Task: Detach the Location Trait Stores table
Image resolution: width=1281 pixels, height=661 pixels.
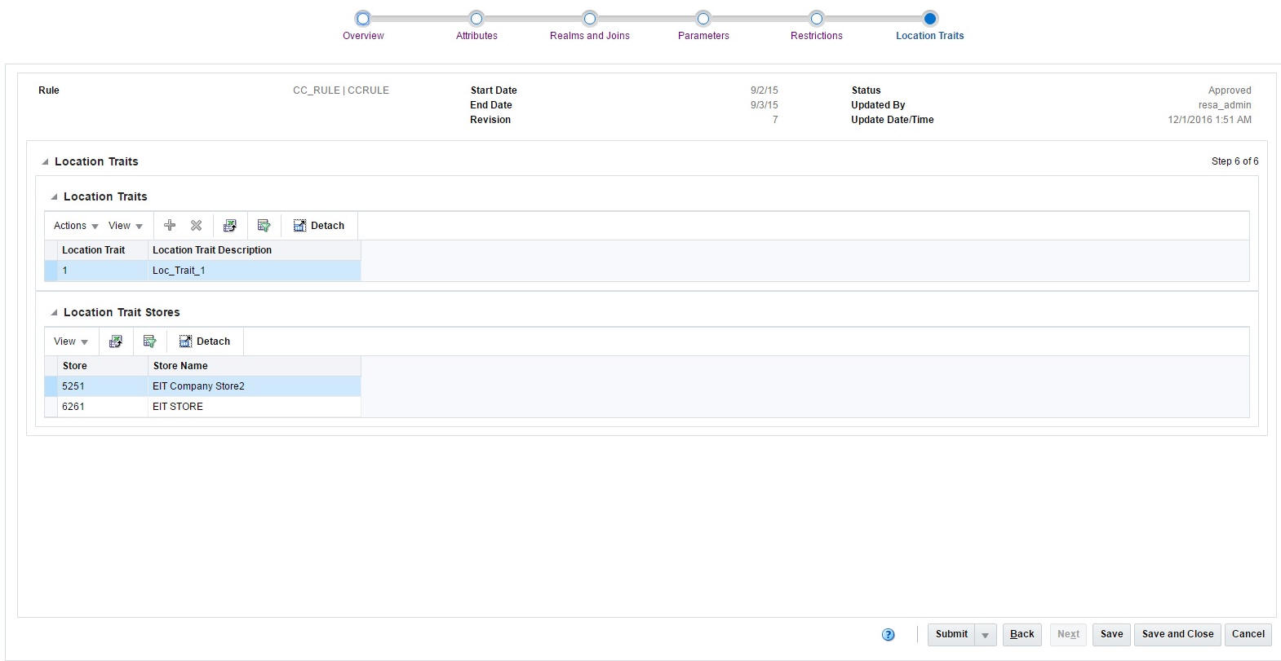Action: (205, 342)
